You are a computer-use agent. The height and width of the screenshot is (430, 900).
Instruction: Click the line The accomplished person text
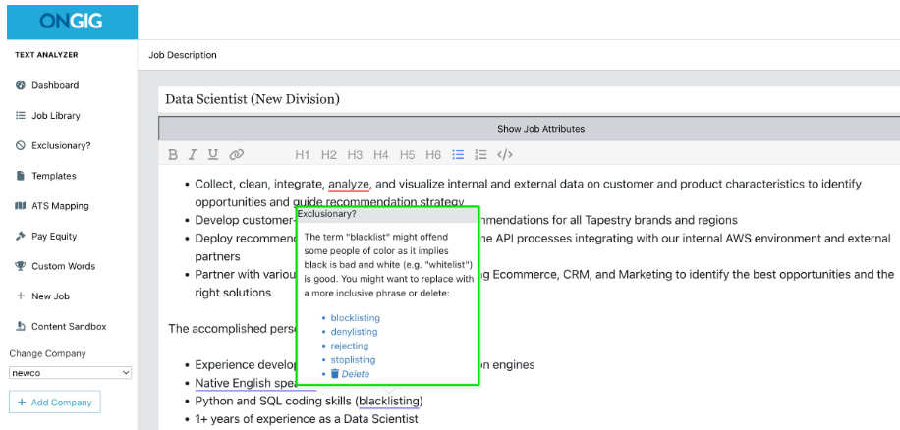point(231,329)
